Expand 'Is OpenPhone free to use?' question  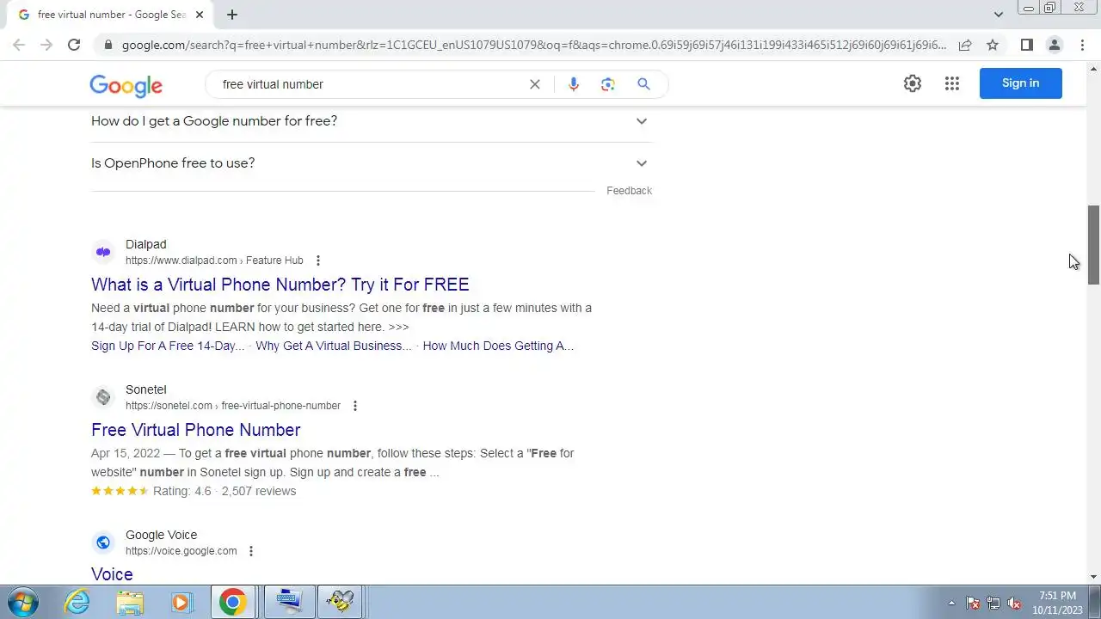pyautogui.click(x=372, y=163)
